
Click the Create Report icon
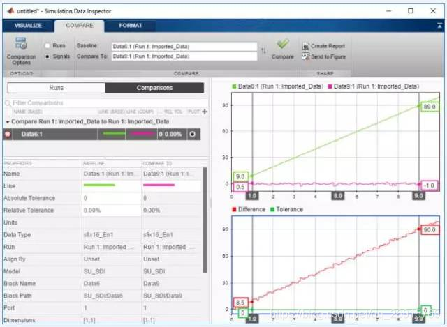pos(306,46)
